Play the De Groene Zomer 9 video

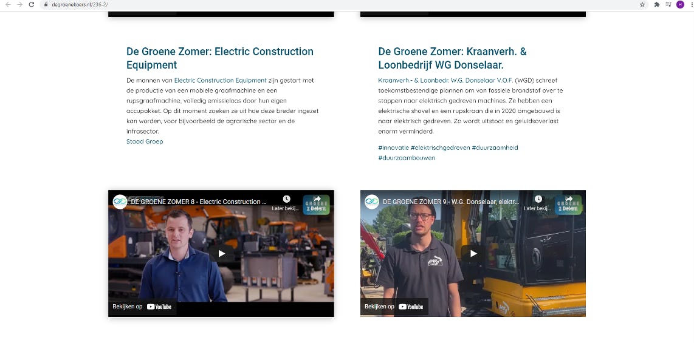point(473,253)
